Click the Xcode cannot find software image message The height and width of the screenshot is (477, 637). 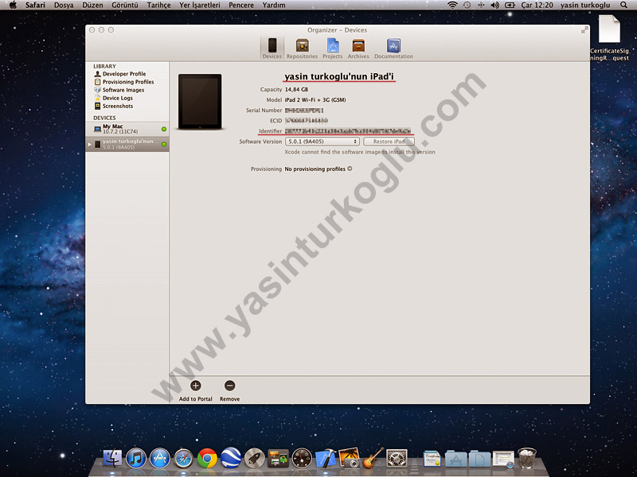360,152
